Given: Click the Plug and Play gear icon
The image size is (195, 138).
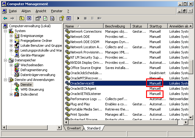Looking at the screenshot, I should click(x=68, y=104).
